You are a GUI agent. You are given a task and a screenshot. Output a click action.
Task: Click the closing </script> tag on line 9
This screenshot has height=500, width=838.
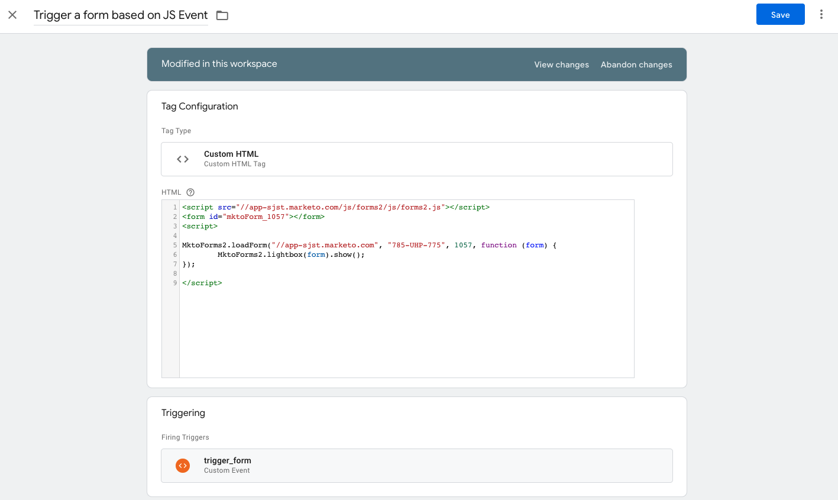click(x=202, y=283)
